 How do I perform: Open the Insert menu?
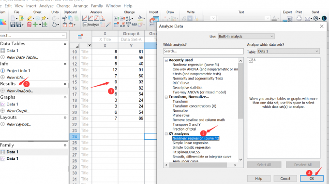31,6
